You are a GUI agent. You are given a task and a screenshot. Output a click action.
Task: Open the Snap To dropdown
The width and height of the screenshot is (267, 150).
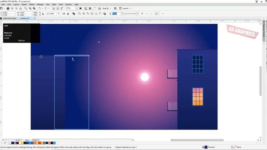click(x=110, y=8)
